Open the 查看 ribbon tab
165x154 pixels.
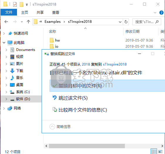pyautogui.click(x=56, y=13)
